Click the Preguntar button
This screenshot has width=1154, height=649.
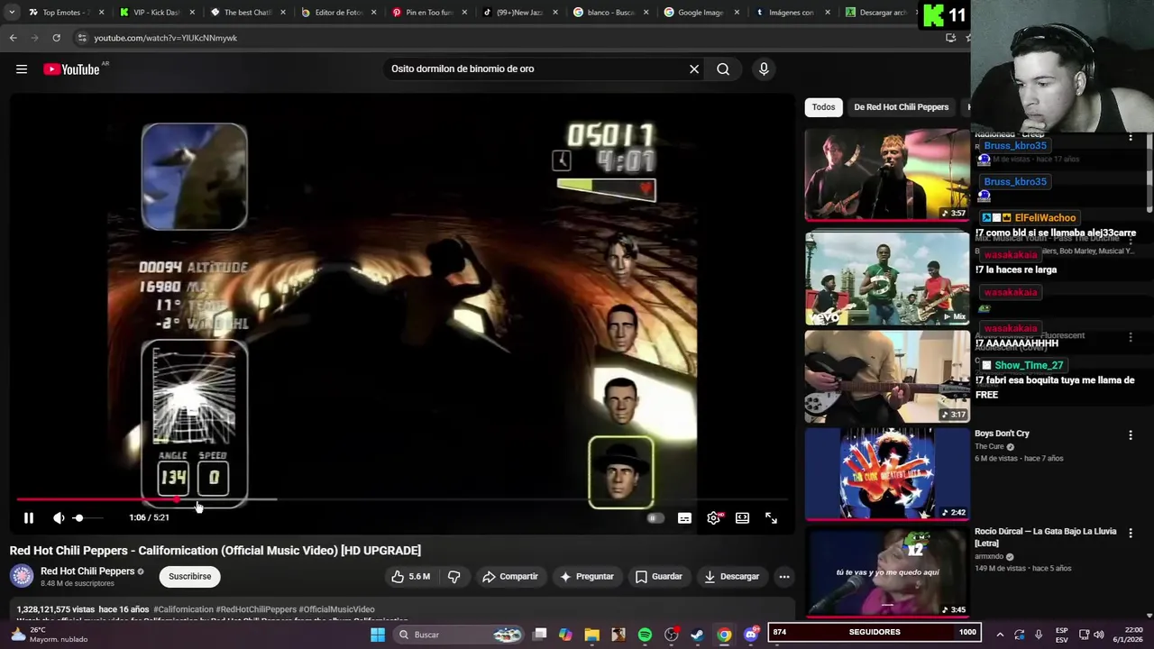pos(587,577)
